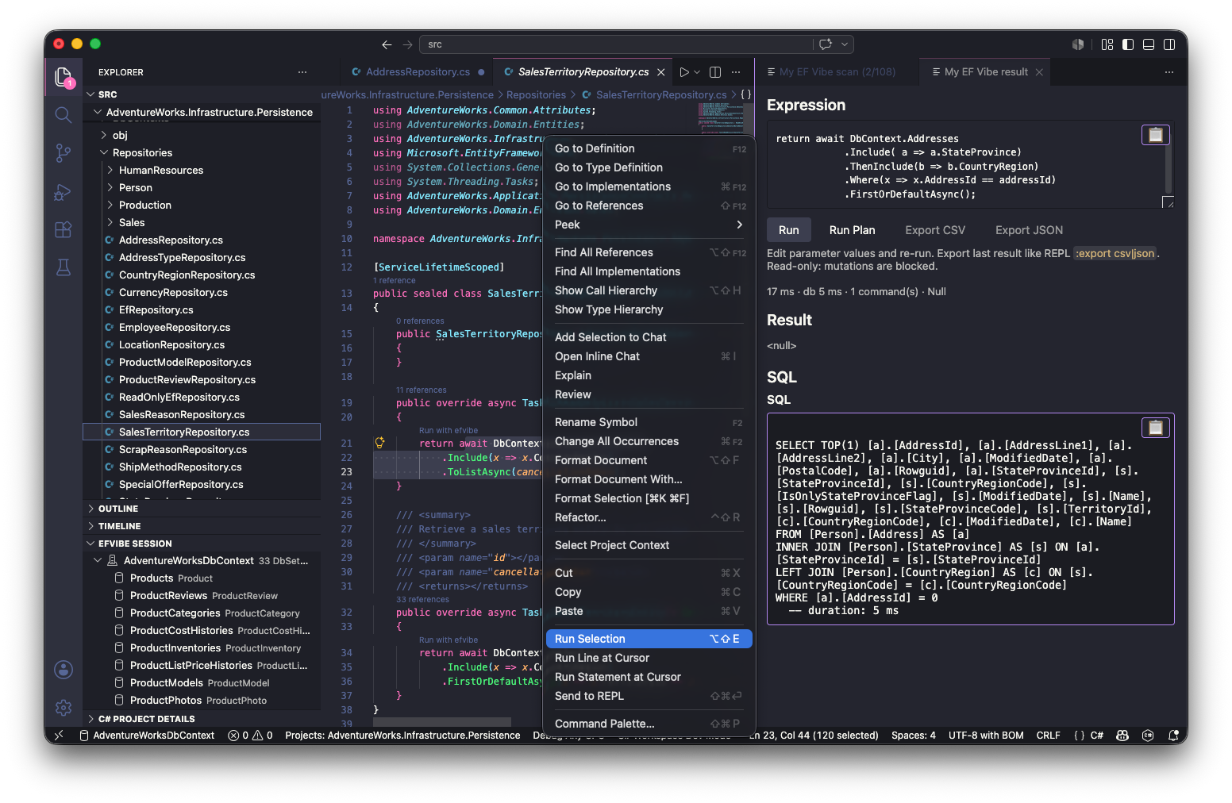
Task: Click the Copilot status icon in status bar
Action: 1122,736
